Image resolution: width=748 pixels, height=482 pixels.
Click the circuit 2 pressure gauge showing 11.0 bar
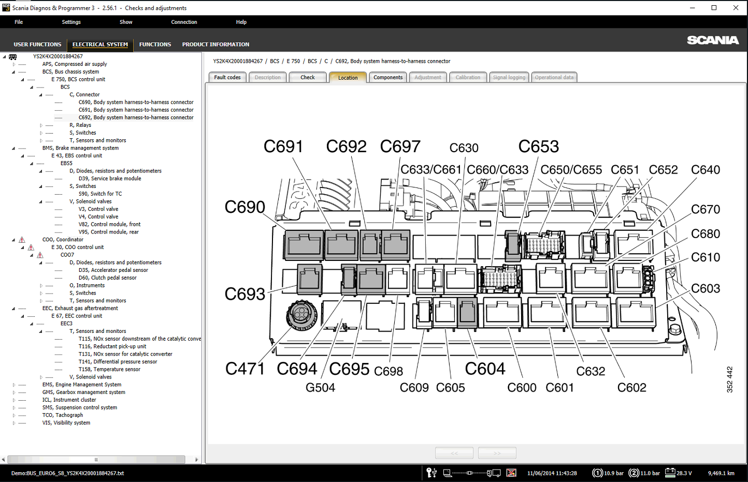(634, 473)
